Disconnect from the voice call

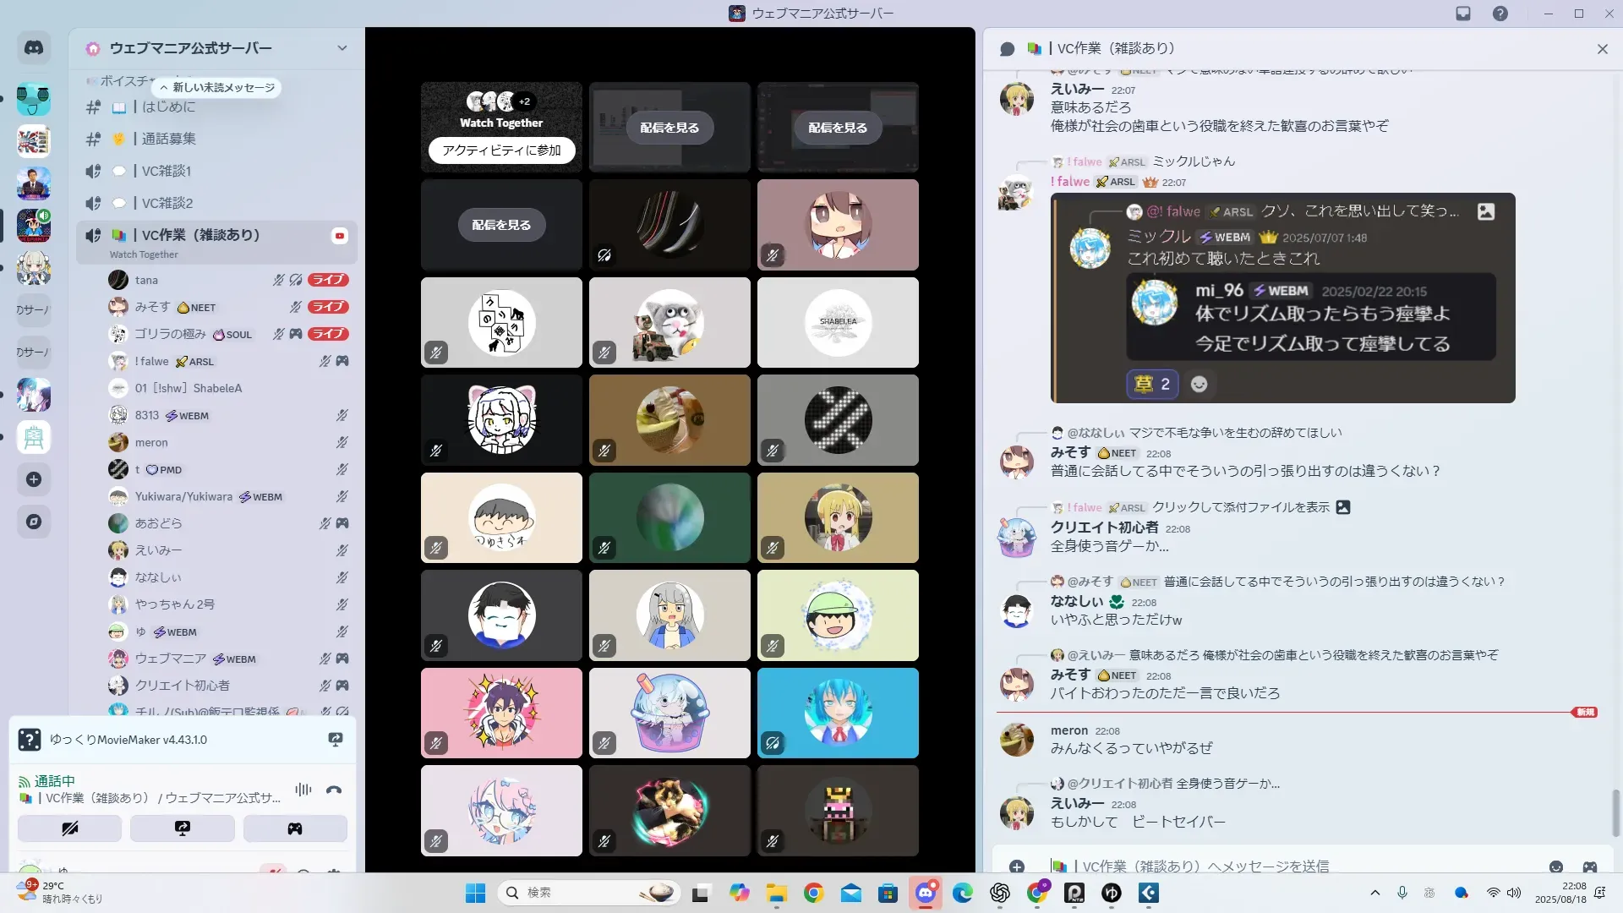point(334,790)
